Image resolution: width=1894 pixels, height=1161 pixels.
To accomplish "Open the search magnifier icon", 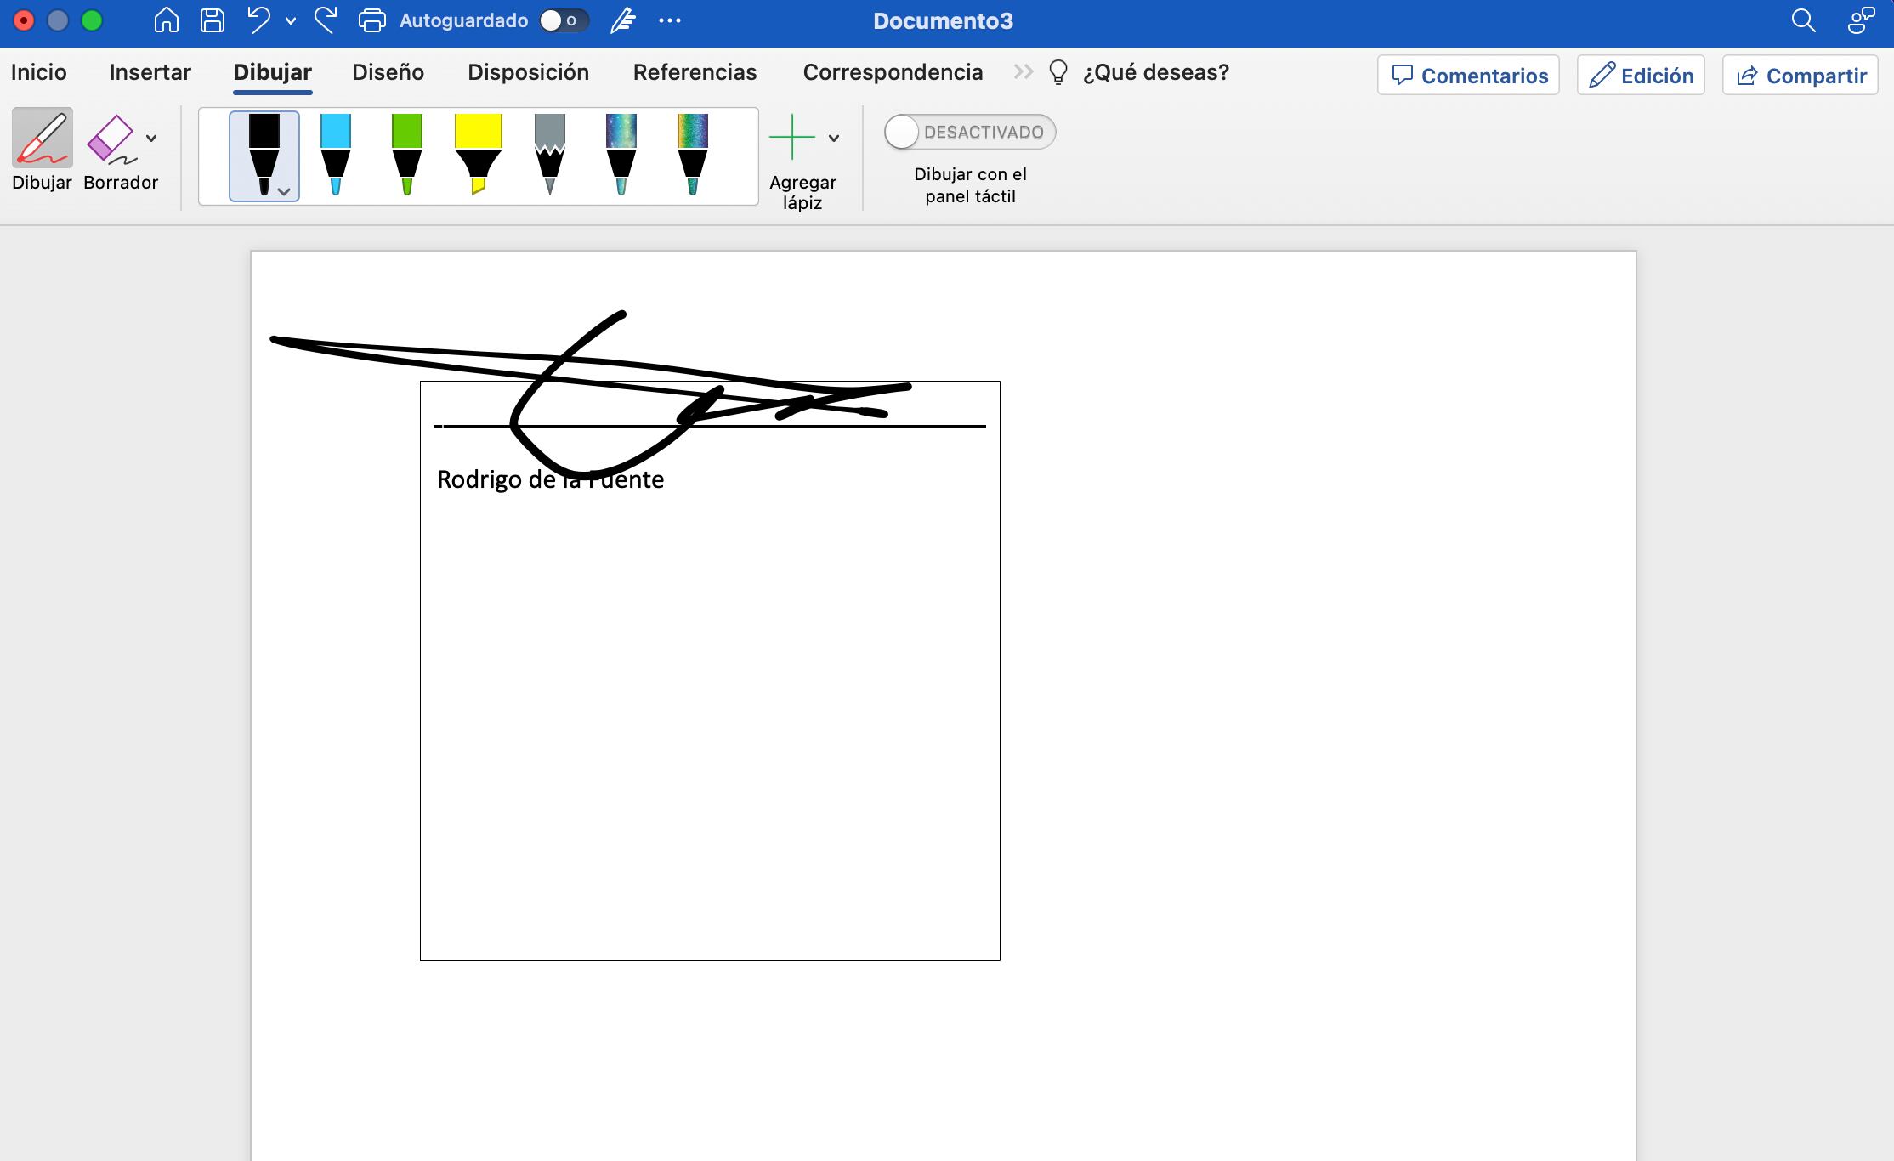I will point(1802,20).
